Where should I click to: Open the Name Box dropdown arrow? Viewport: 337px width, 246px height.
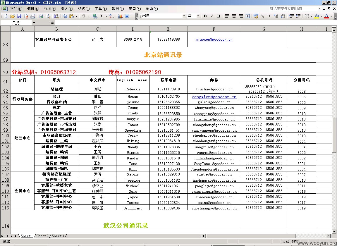click(34, 23)
